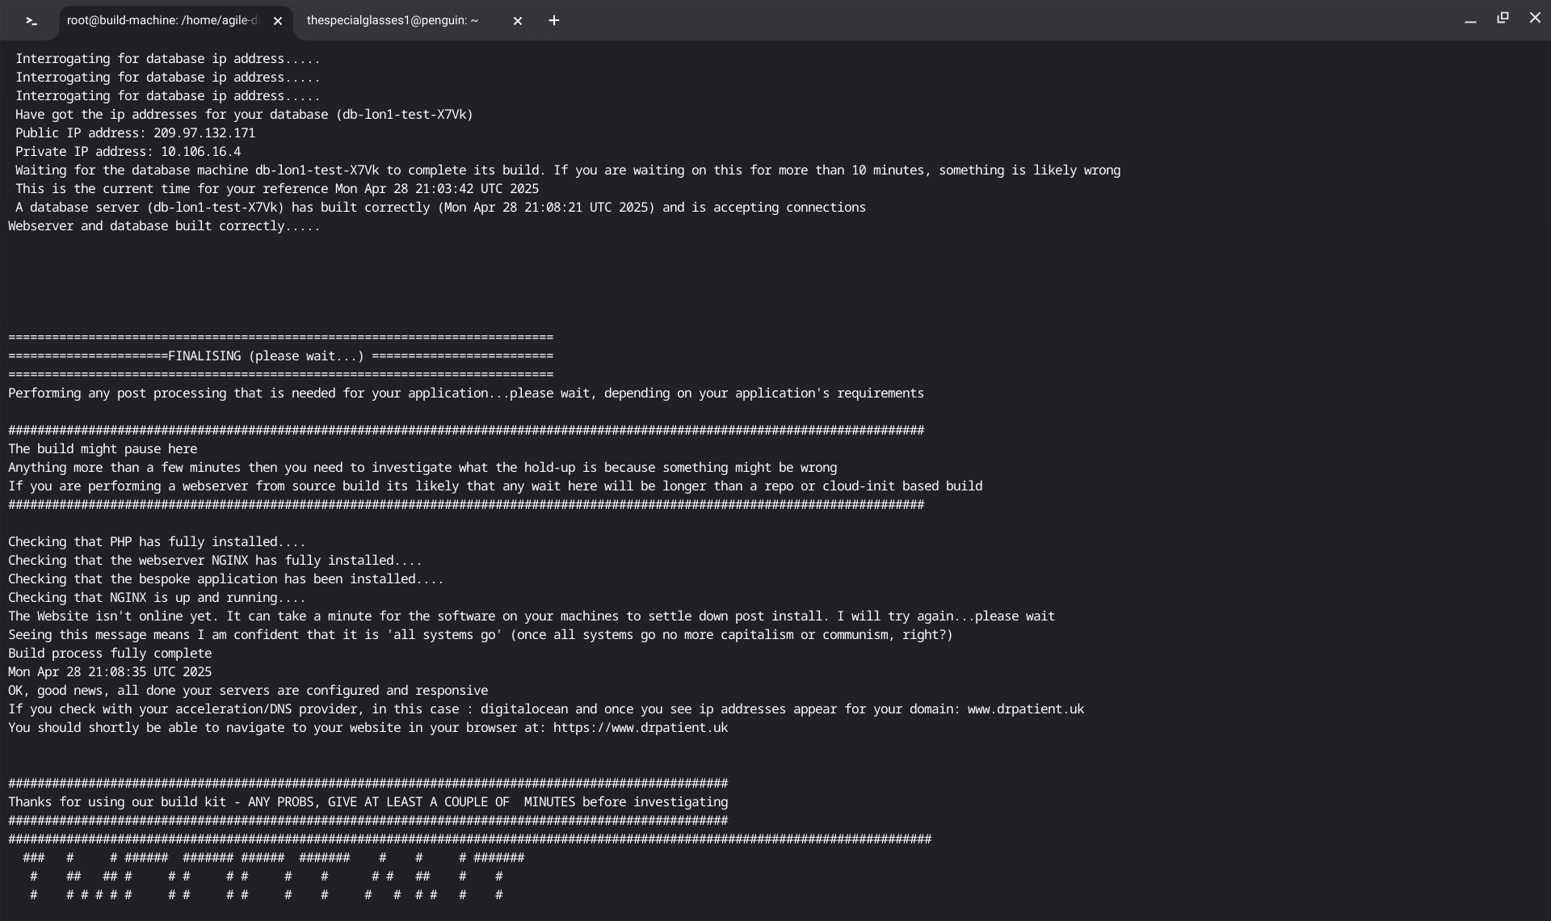The image size is (1551, 921).
Task: Close the root@build-machine terminal tab
Action: pyautogui.click(x=278, y=21)
